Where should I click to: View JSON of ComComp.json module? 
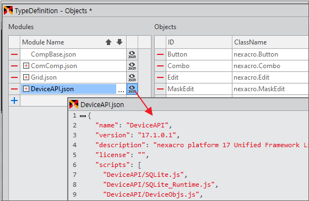click(132, 66)
